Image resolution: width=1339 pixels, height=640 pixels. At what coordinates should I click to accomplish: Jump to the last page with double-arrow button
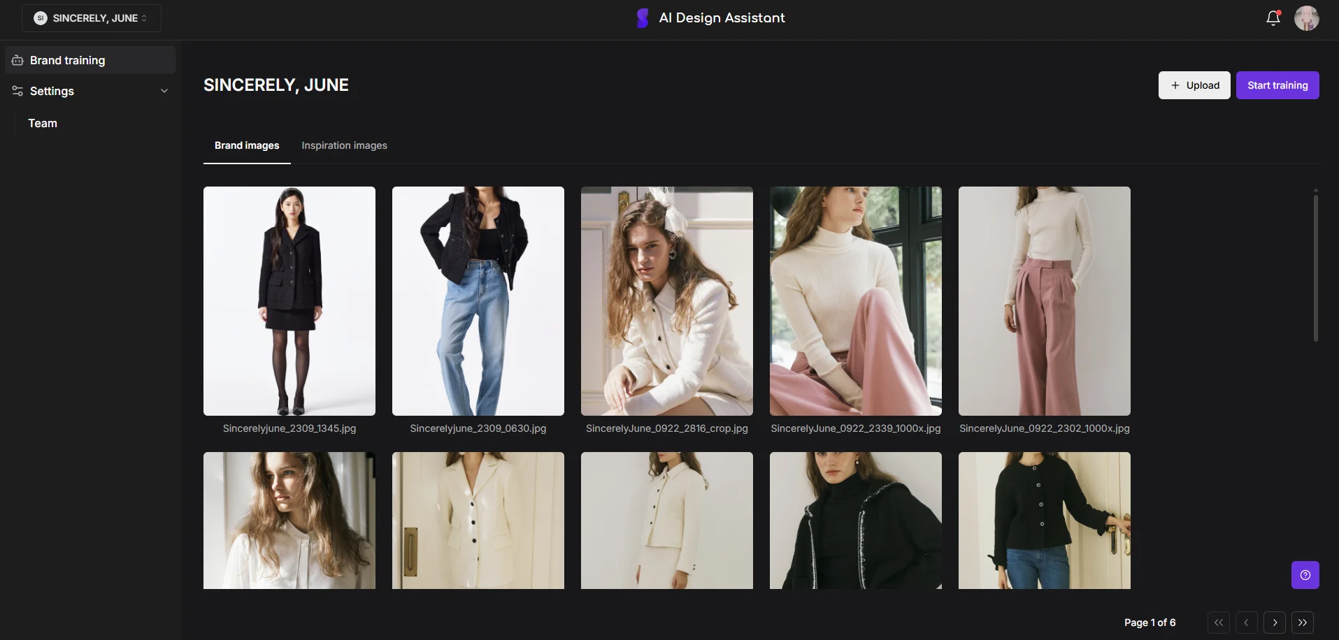1303,622
